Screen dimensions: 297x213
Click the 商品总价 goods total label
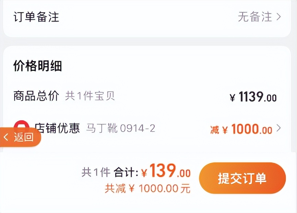(x=36, y=97)
